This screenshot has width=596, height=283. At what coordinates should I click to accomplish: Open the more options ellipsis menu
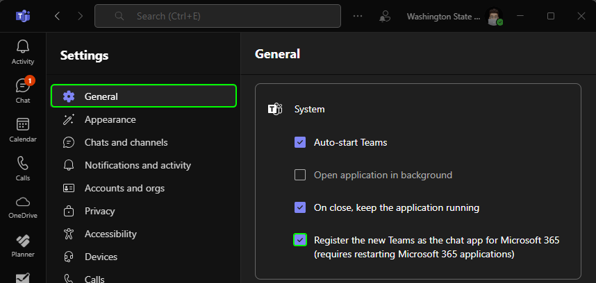click(x=358, y=16)
